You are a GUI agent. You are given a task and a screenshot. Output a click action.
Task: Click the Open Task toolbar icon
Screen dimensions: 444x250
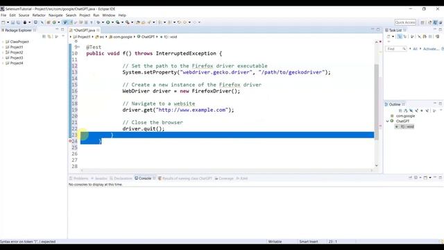(x=144, y=22)
